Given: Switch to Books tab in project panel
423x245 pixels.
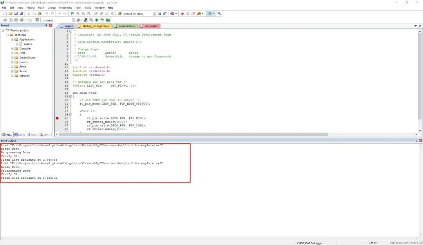Looking at the screenshot, I should tap(20, 135).
